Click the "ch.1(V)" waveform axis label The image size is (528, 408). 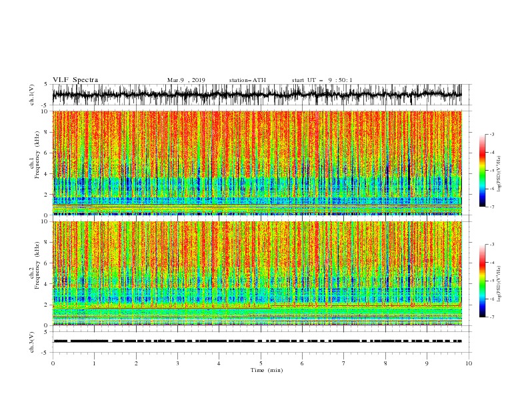32,95
